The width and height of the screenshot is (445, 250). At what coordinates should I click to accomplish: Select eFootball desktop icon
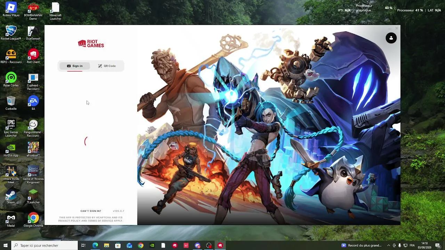(33, 150)
